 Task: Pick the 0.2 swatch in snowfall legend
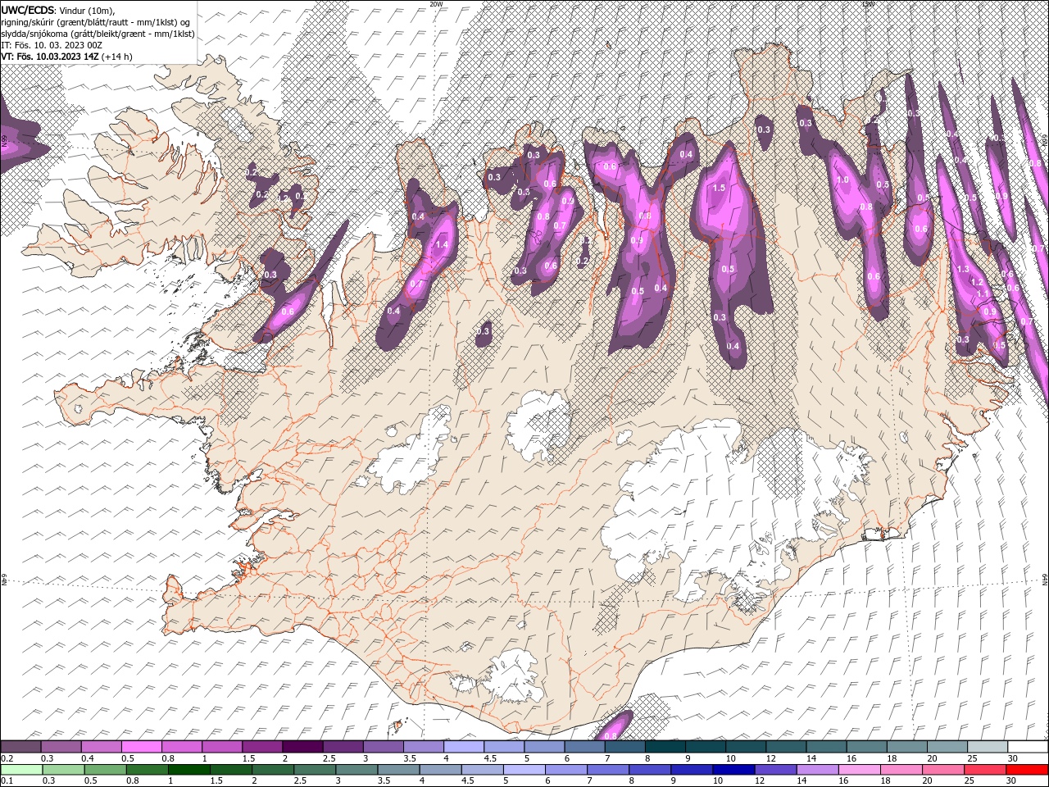20,747
